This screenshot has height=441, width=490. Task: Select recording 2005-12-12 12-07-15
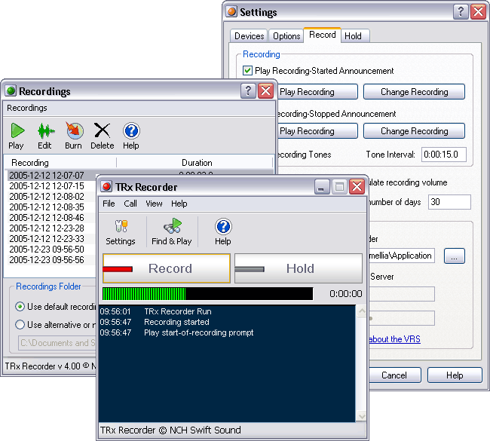click(x=47, y=186)
